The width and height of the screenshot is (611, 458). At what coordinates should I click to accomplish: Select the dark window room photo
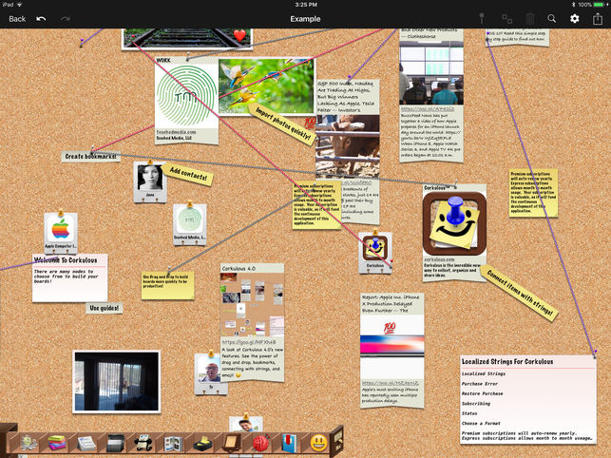[x=117, y=382]
